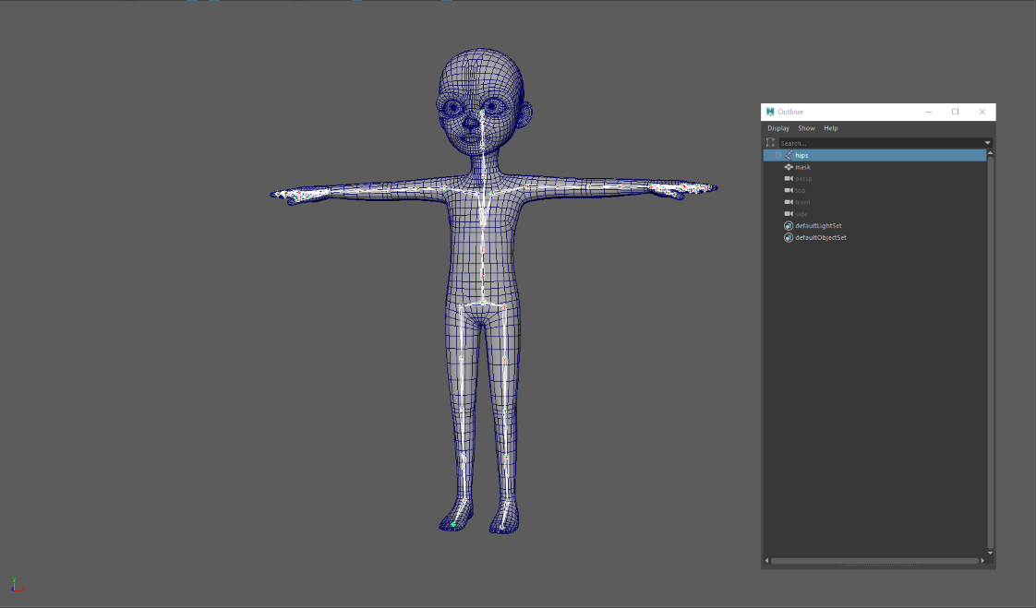The width and height of the screenshot is (1036, 608).
Task: Maximize the Outliner window
Action: click(x=955, y=112)
